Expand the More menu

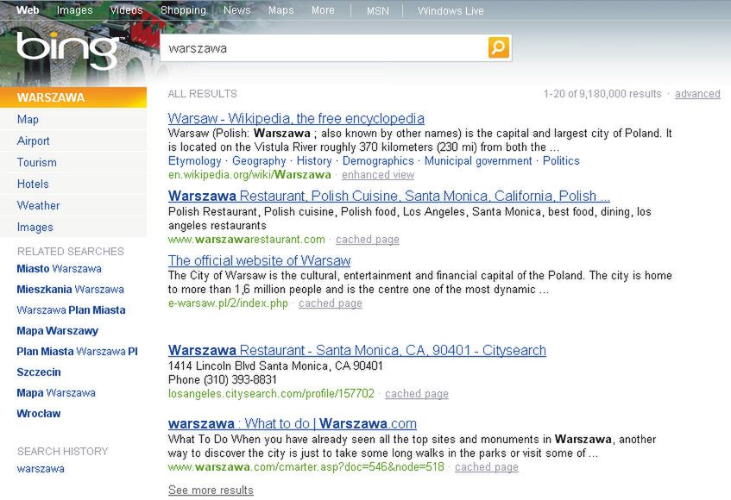(323, 9)
